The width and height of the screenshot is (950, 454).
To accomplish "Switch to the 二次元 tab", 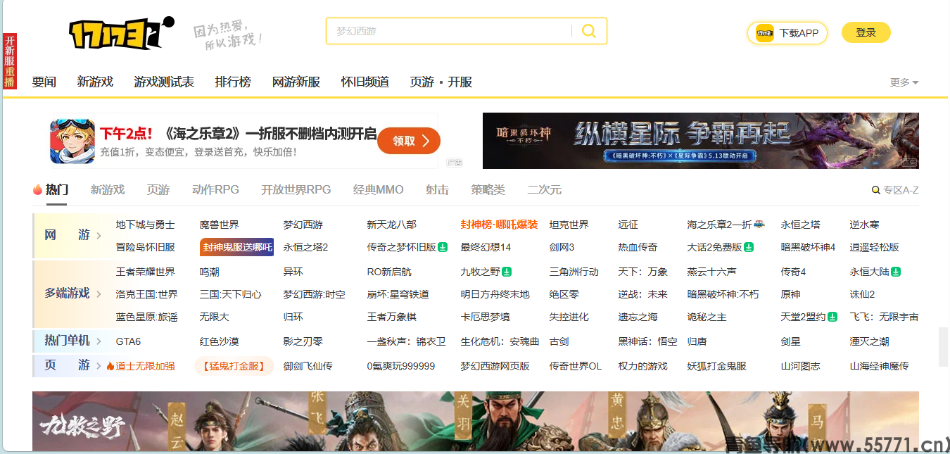I will pos(544,190).
